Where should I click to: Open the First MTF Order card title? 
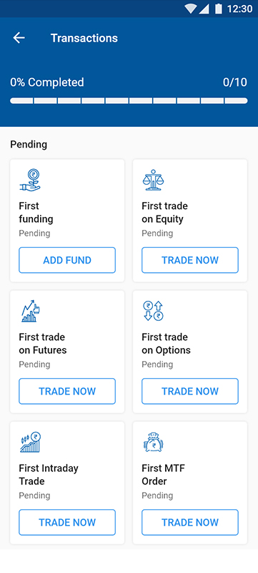pos(163,475)
